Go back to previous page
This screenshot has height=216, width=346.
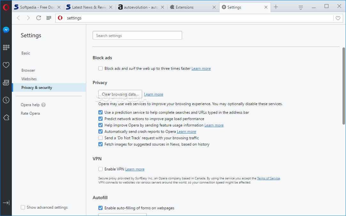point(19,18)
